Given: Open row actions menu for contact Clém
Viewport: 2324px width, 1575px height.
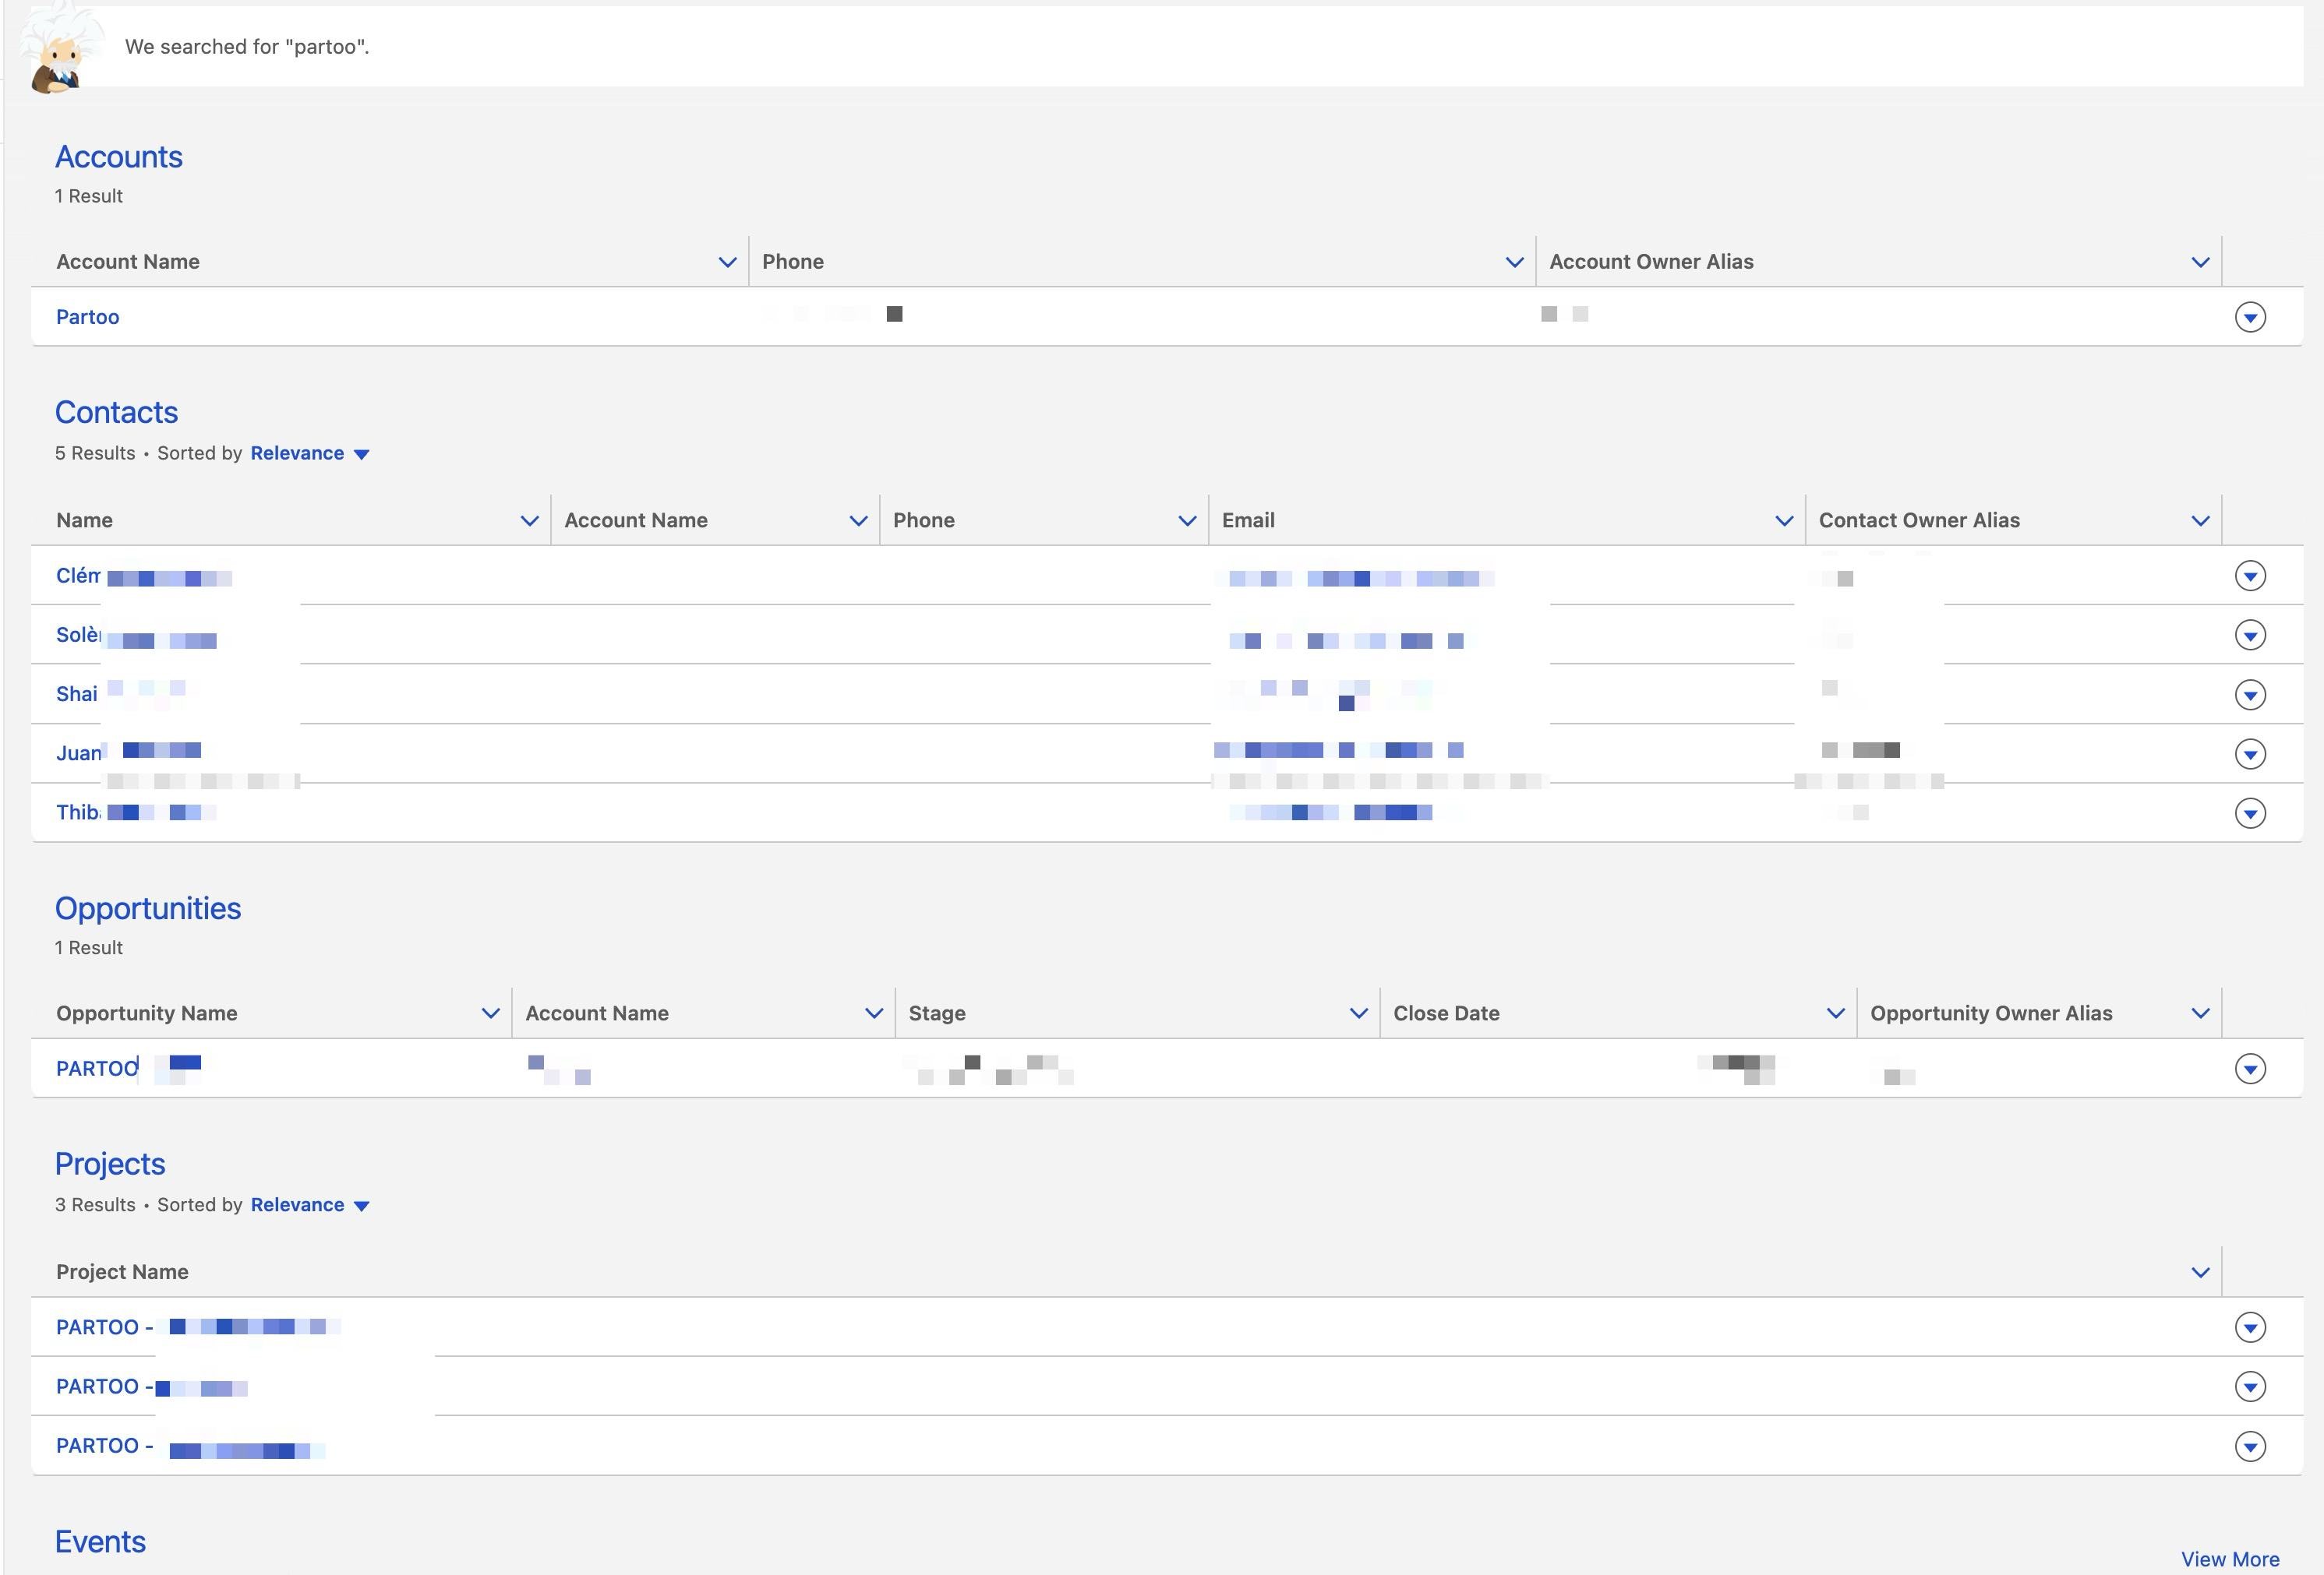Looking at the screenshot, I should pos(2250,576).
